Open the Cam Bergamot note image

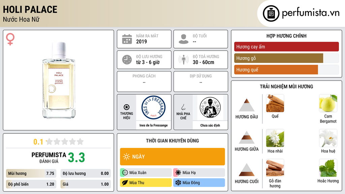(x=328, y=103)
